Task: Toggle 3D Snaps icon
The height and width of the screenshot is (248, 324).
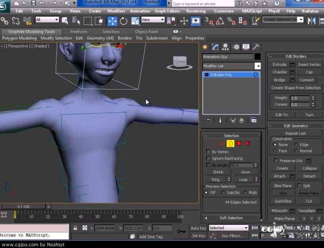Action: click(x=209, y=21)
